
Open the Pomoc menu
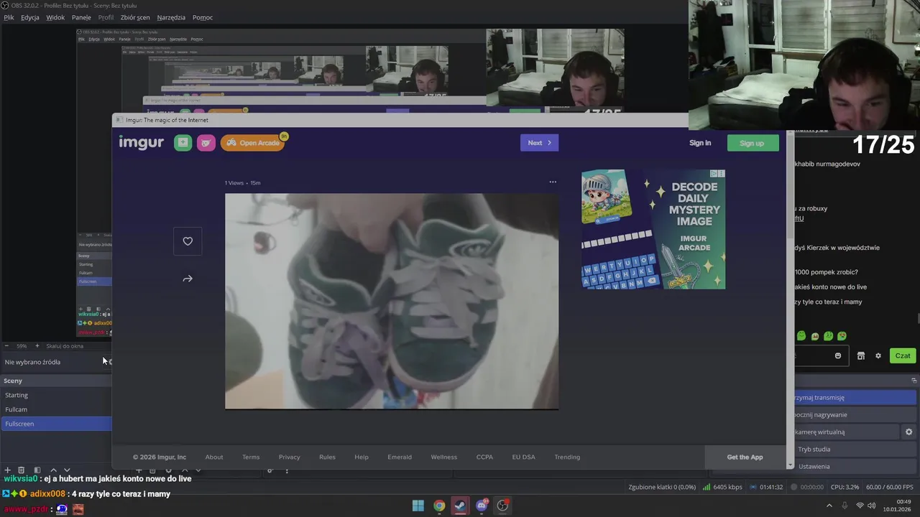(203, 17)
